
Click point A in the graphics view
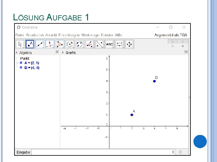point(132,115)
